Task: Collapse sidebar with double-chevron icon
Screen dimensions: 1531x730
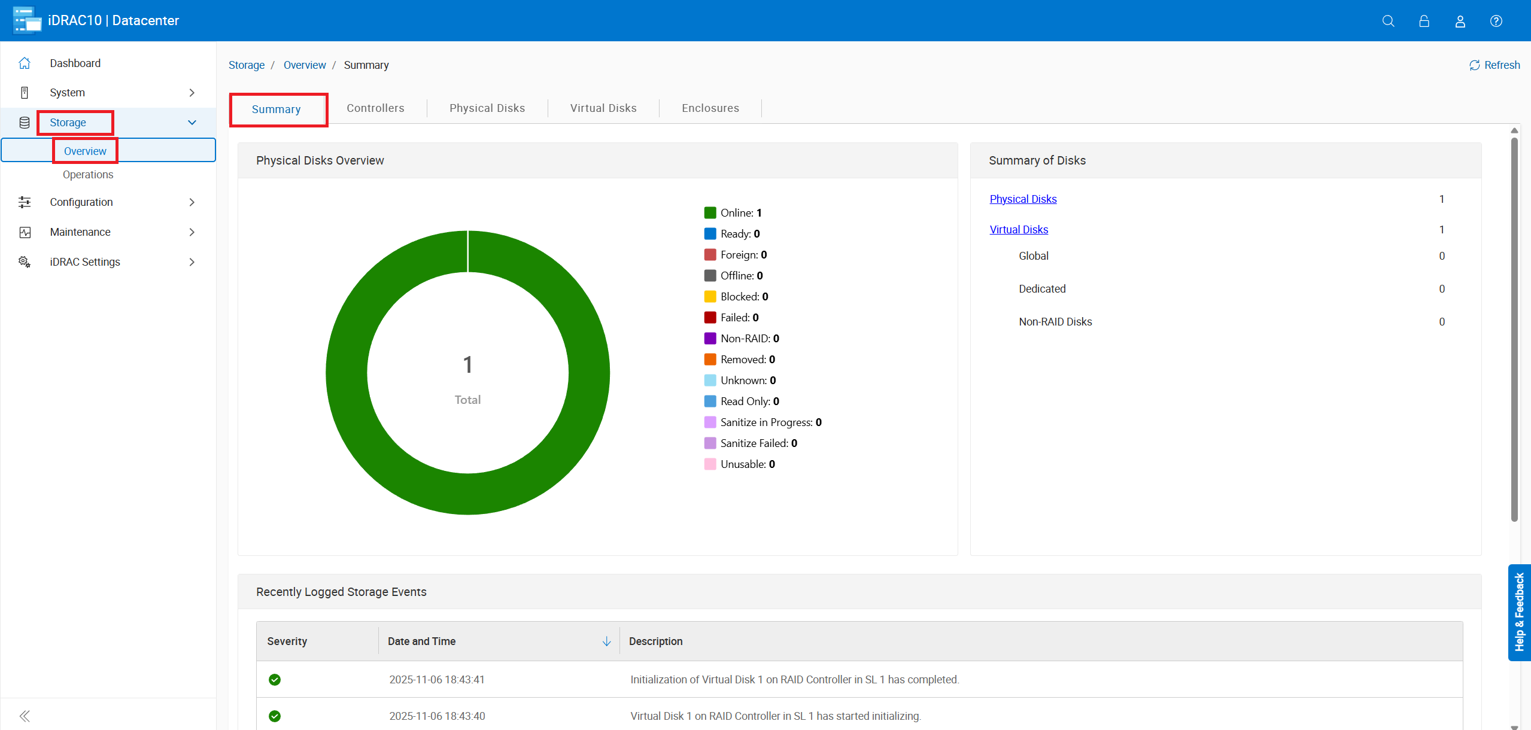Action: point(25,716)
